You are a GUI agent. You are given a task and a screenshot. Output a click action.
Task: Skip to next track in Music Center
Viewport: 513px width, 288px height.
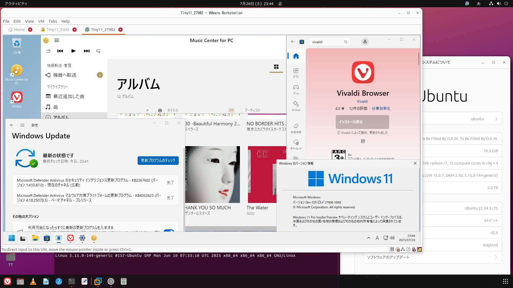click(x=87, y=51)
